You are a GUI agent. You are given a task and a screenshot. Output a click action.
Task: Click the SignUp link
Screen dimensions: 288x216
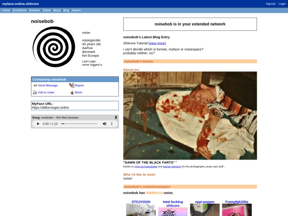pos(270,4)
